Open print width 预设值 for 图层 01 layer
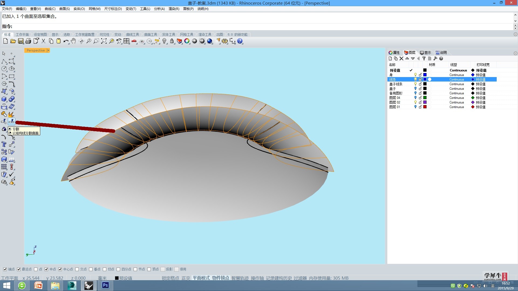This screenshot has height=291, width=518. tap(480, 107)
